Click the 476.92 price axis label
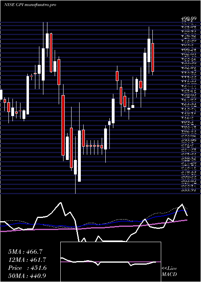201x282 pixels. (x=188, y=36)
